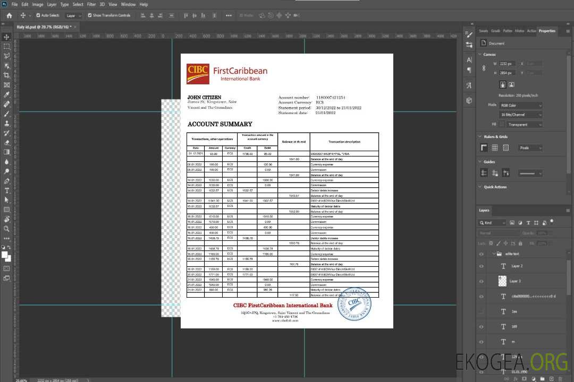Image resolution: width=574 pixels, height=382 pixels.
Task: Select the Crop tool
Action: click(x=7, y=75)
